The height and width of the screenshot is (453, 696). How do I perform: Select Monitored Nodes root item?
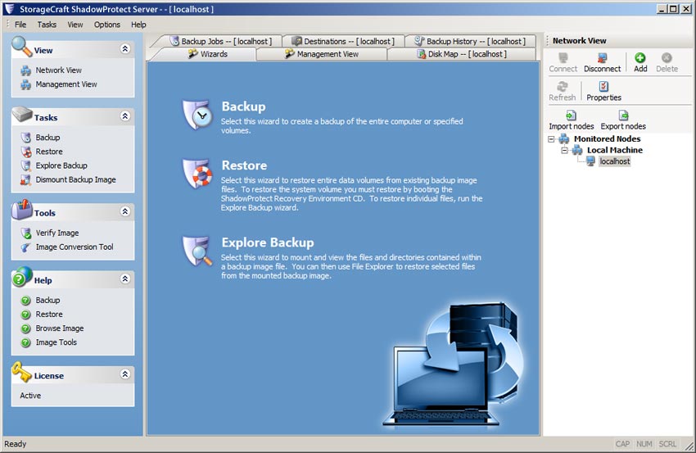(x=607, y=139)
